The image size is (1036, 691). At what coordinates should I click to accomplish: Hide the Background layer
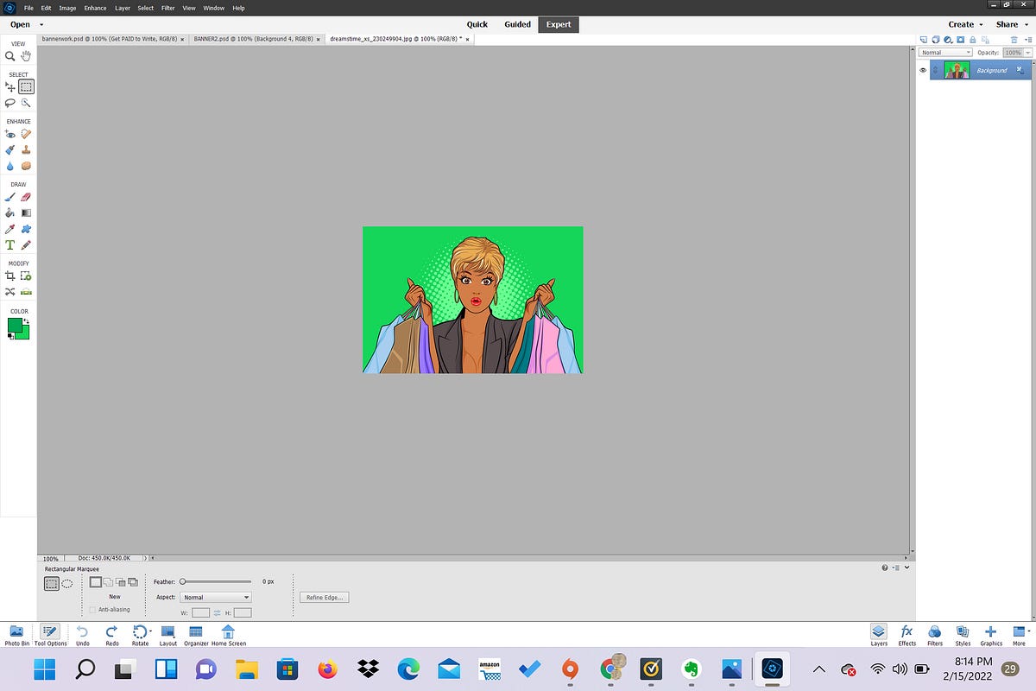[x=923, y=70]
